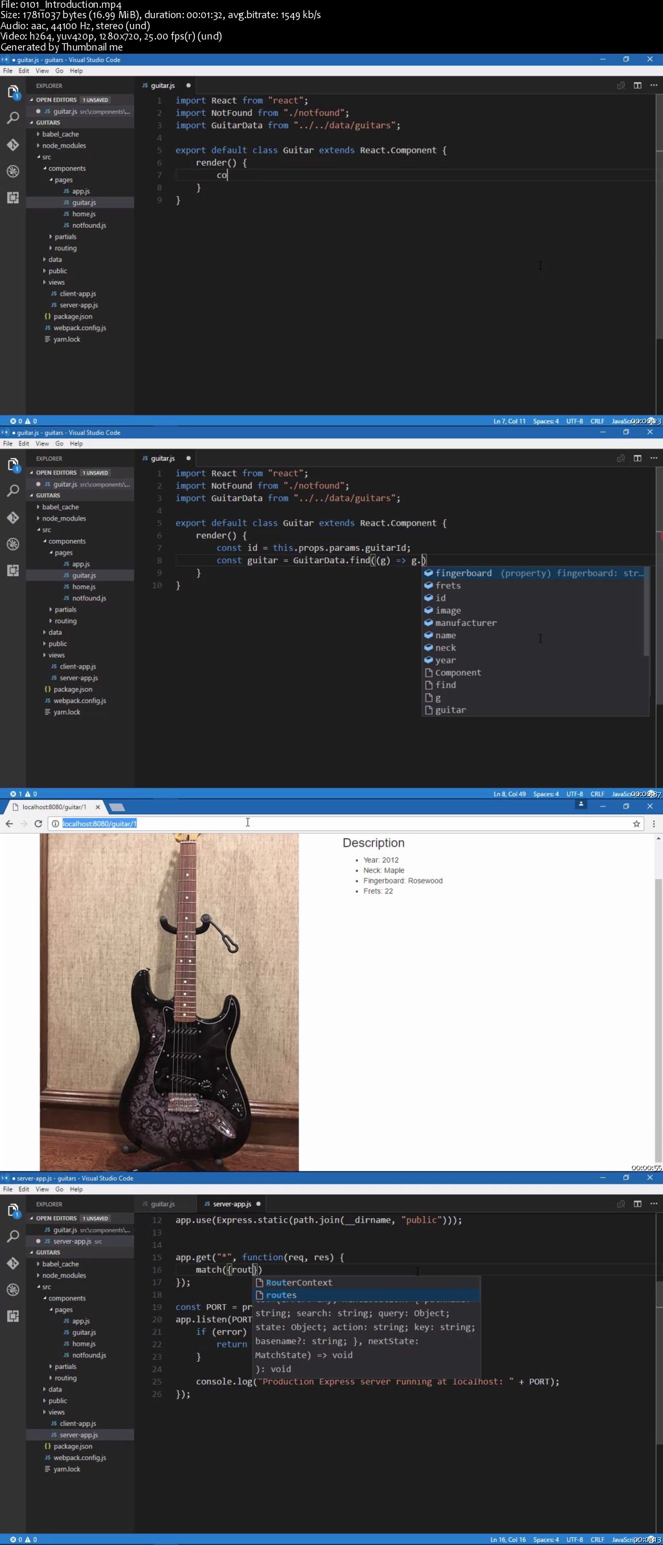The width and height of the screenshot is (663, 1545).
Task: Open Debug view in window showing the autocomplete property list
Action: (x=13, y=544)
